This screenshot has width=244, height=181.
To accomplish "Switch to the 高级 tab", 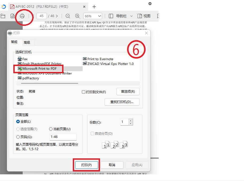I will pos(27,42).
